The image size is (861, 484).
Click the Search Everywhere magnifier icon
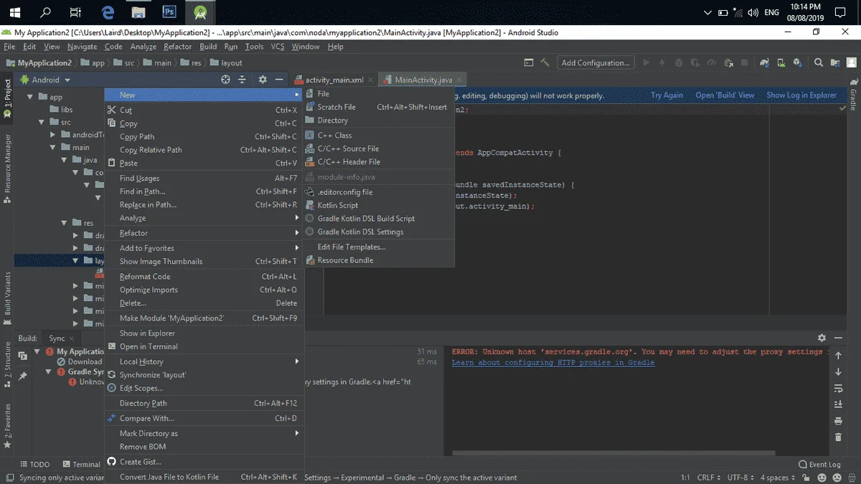pos(819,62)
